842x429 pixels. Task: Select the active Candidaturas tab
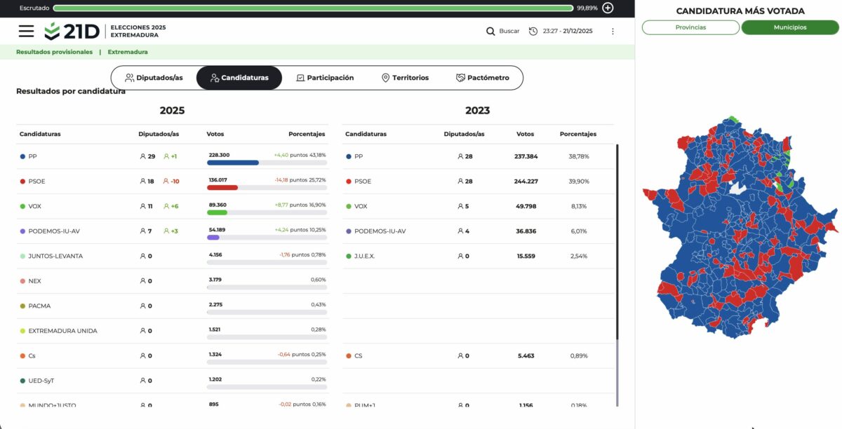pos(239,78)
